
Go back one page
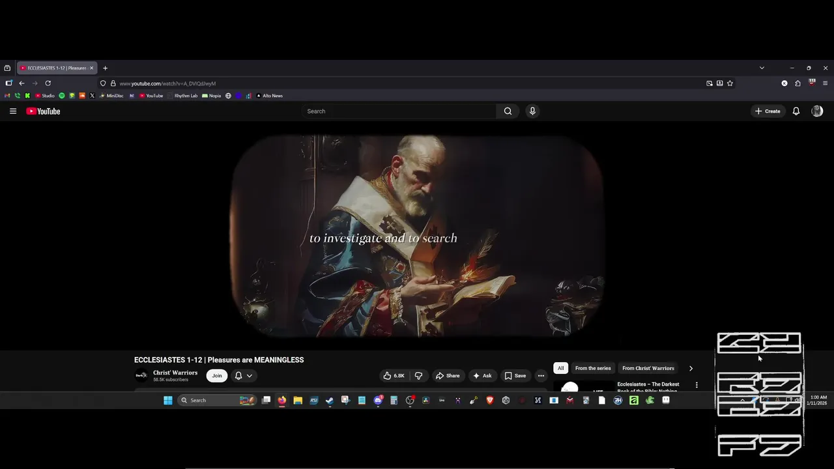click(x=22, y=83)
